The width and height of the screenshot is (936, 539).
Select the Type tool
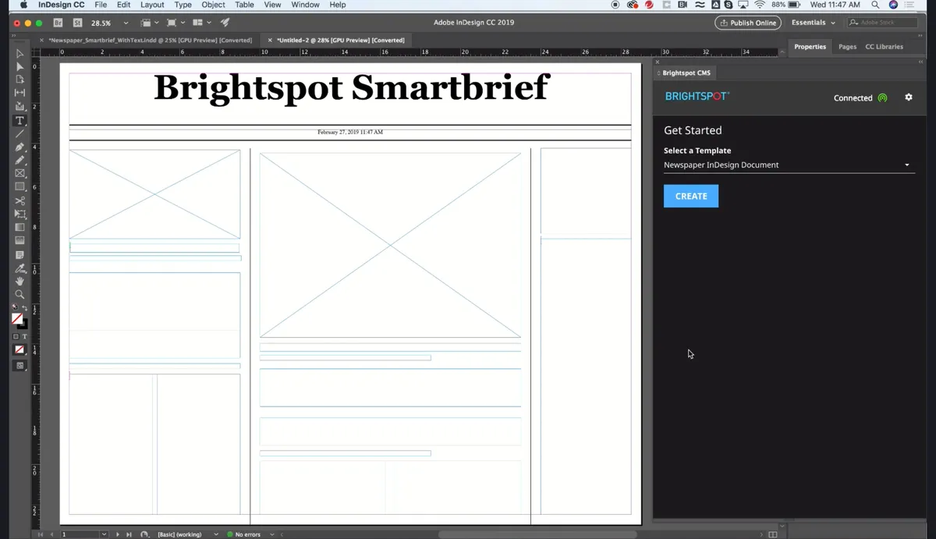(x=19, y=121)
